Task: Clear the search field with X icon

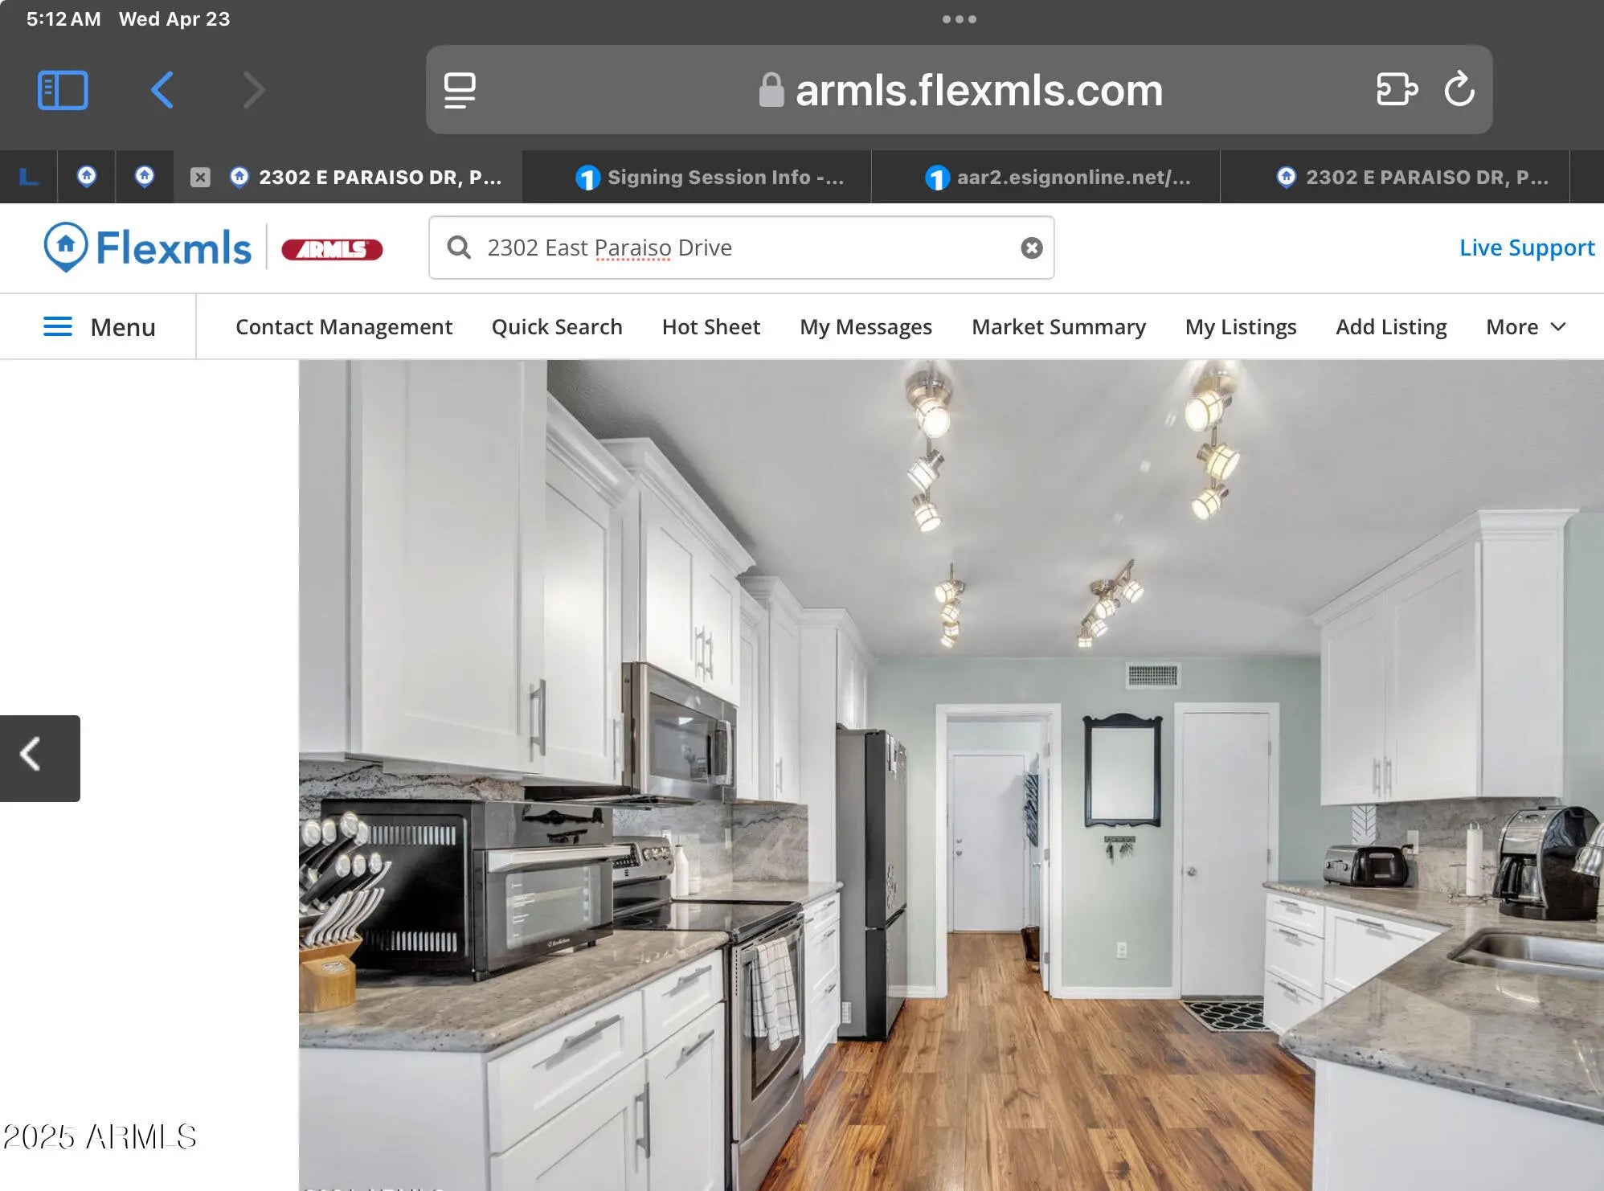Action: 1032,248
